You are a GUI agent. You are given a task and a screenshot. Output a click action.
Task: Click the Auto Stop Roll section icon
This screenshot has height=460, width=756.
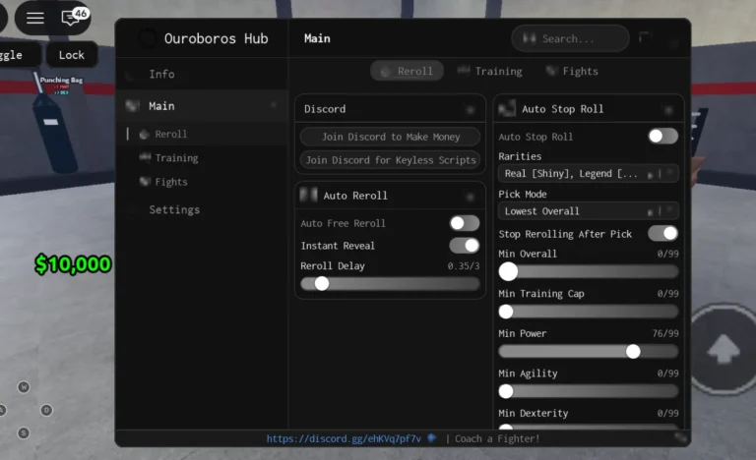(507, 108)
